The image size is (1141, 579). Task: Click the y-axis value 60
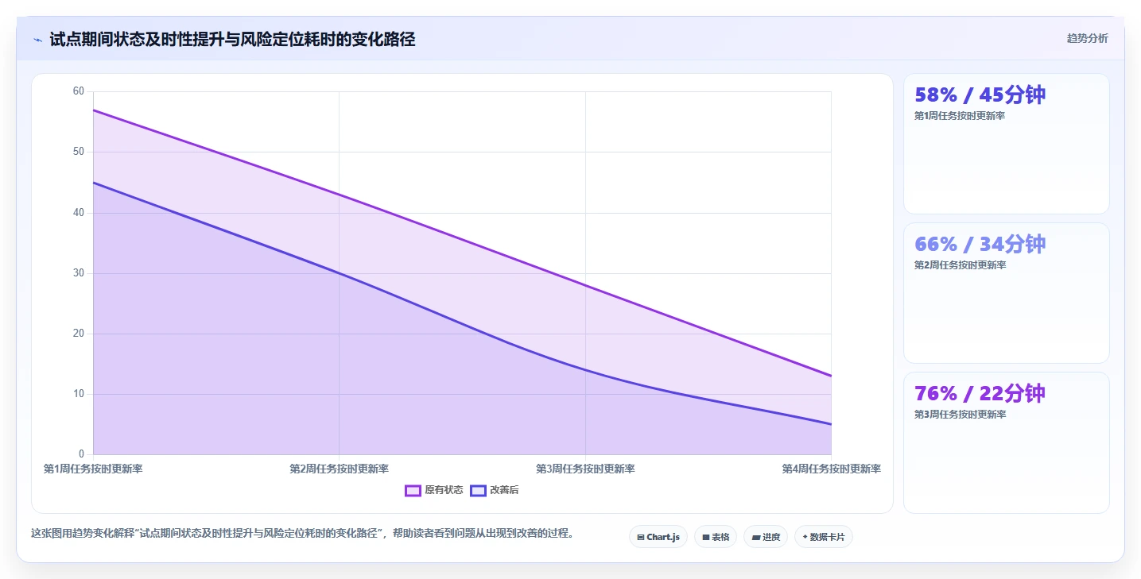[x=78, y=91]
